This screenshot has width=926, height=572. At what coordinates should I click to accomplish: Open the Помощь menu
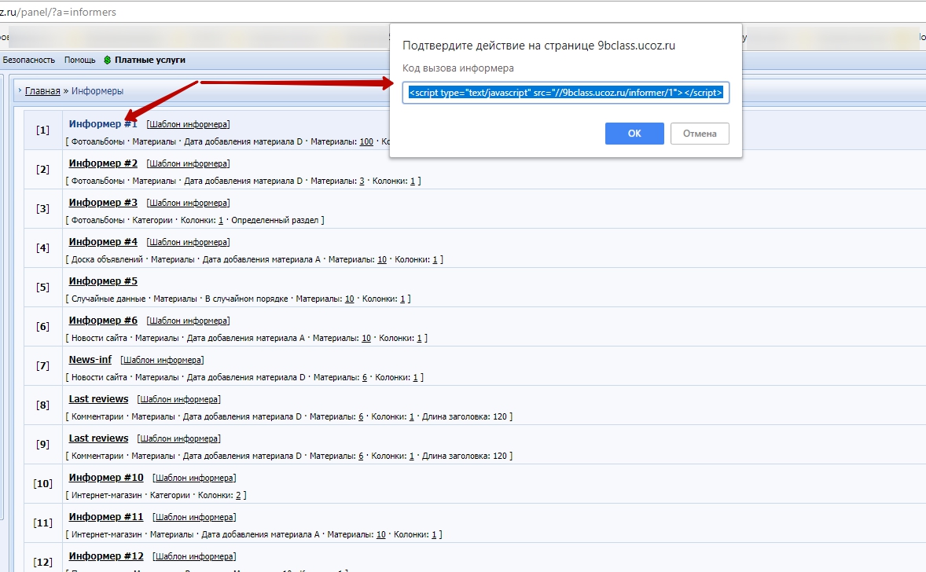click(x=79, y=60)
